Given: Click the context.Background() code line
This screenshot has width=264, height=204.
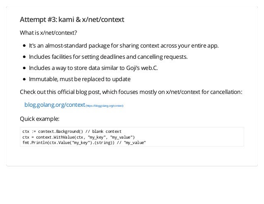Looking at the screenshot, I should (72, 132).
